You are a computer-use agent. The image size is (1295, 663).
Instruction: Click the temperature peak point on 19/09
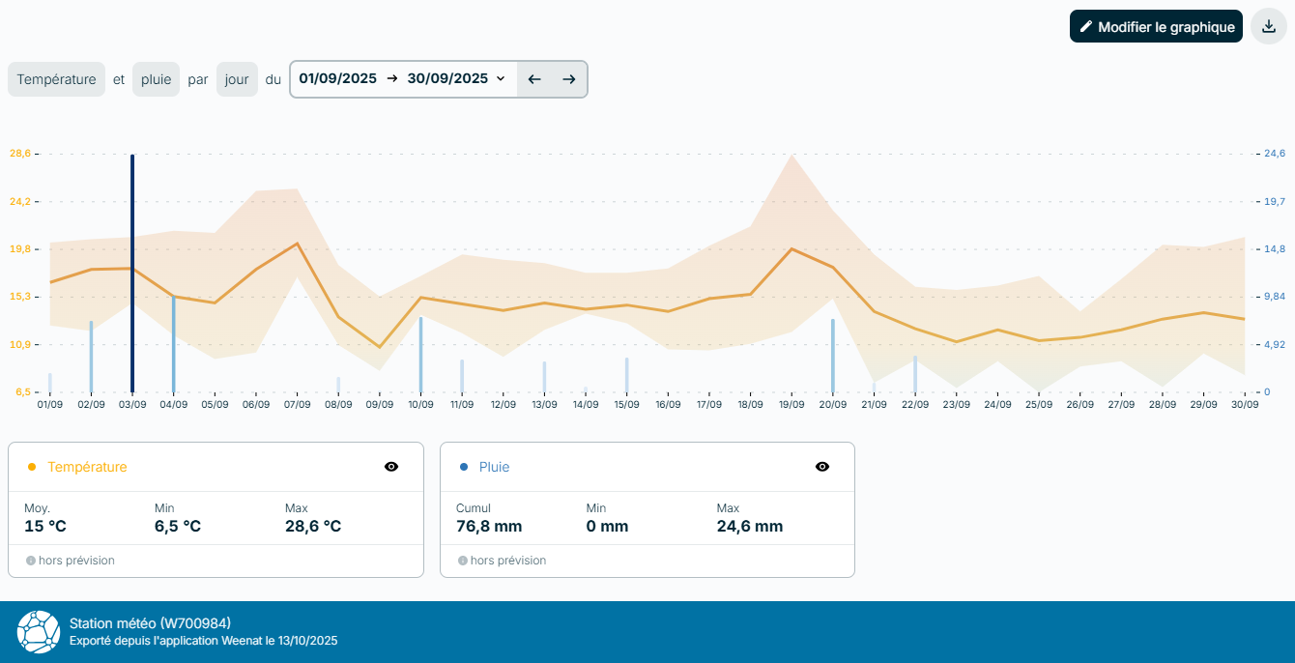click(x=792, y=248)
